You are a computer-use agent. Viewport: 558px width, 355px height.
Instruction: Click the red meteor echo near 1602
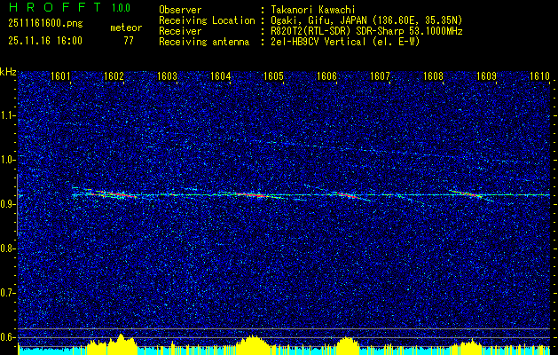click(115, 194)
